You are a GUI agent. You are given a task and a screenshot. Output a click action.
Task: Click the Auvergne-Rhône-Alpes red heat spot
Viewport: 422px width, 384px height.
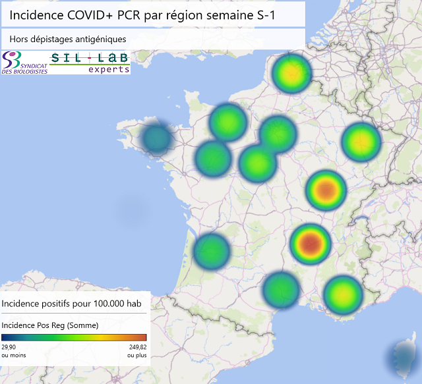(311, 244)
